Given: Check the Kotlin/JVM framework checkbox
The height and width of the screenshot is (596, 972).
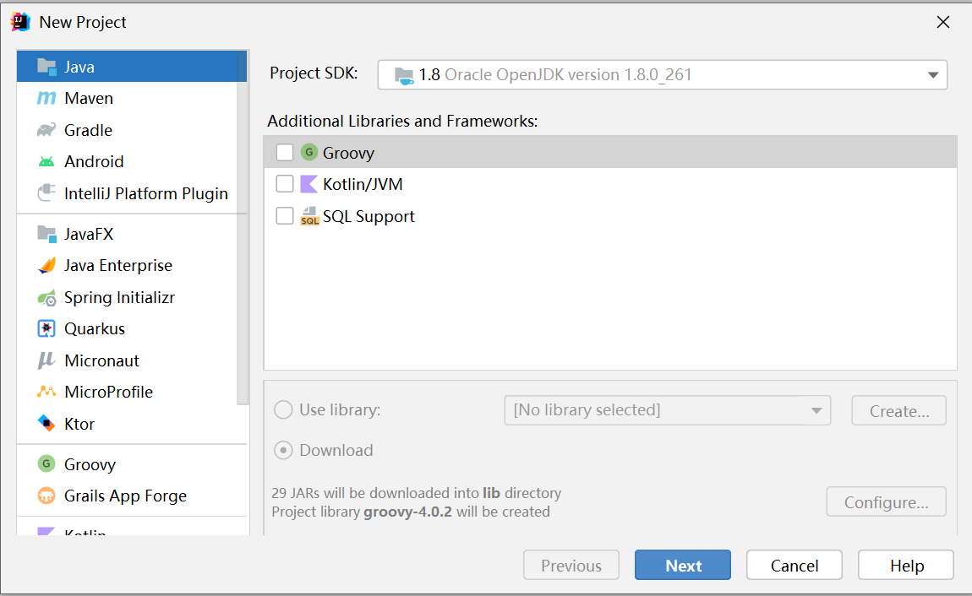Looking at the screenshot, I should coord(285,184).
